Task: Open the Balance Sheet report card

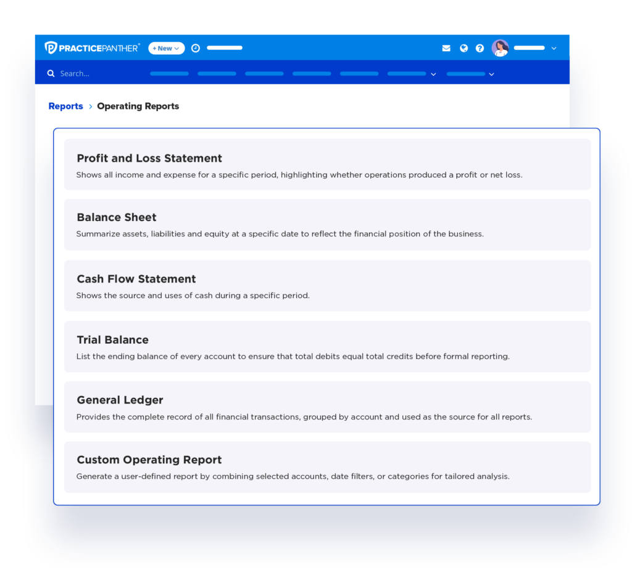Action: point(327,224)
